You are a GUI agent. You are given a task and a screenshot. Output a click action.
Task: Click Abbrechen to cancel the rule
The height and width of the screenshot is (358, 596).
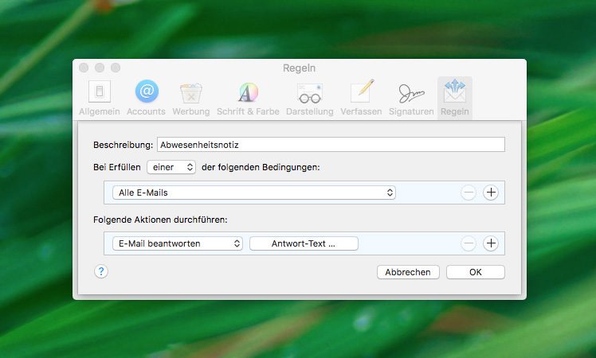(x=407, y=272)
